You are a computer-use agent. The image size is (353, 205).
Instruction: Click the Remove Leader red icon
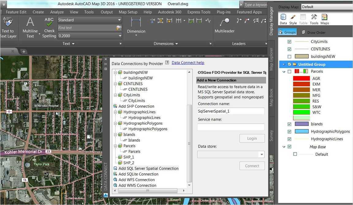tap(247, 21)
